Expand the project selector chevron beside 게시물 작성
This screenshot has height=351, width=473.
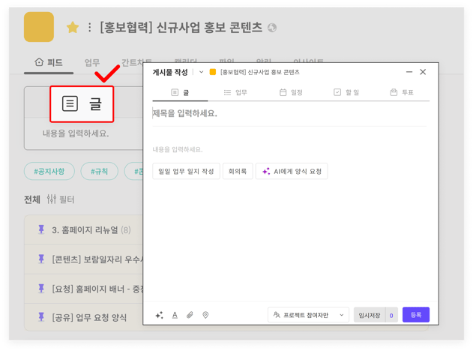click(201, 72)
